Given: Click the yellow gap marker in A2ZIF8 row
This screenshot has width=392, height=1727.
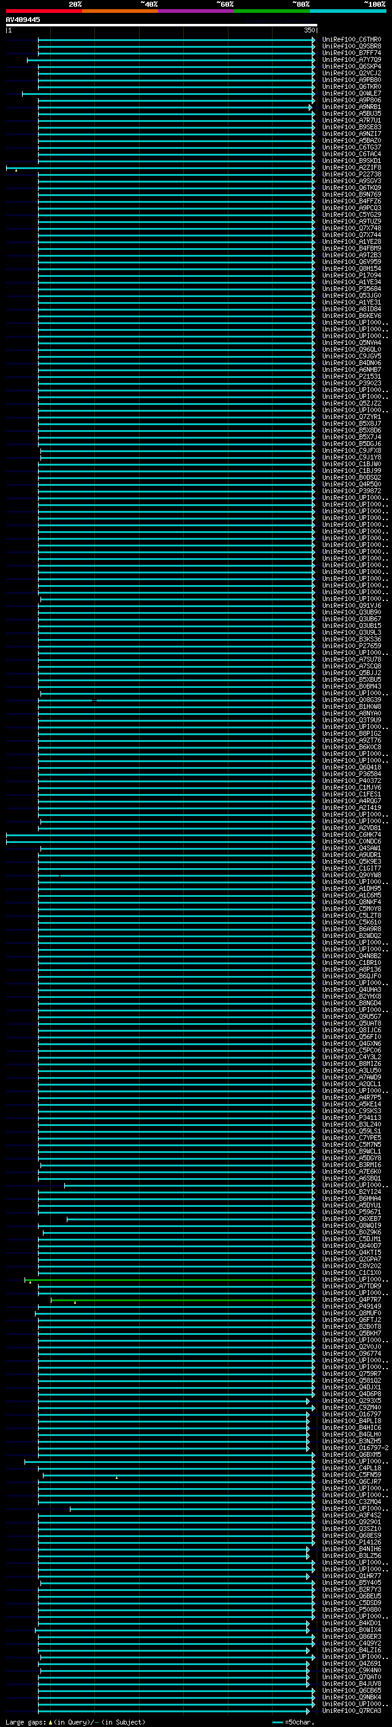Looking at the screenshot, I should pos(16,170).
